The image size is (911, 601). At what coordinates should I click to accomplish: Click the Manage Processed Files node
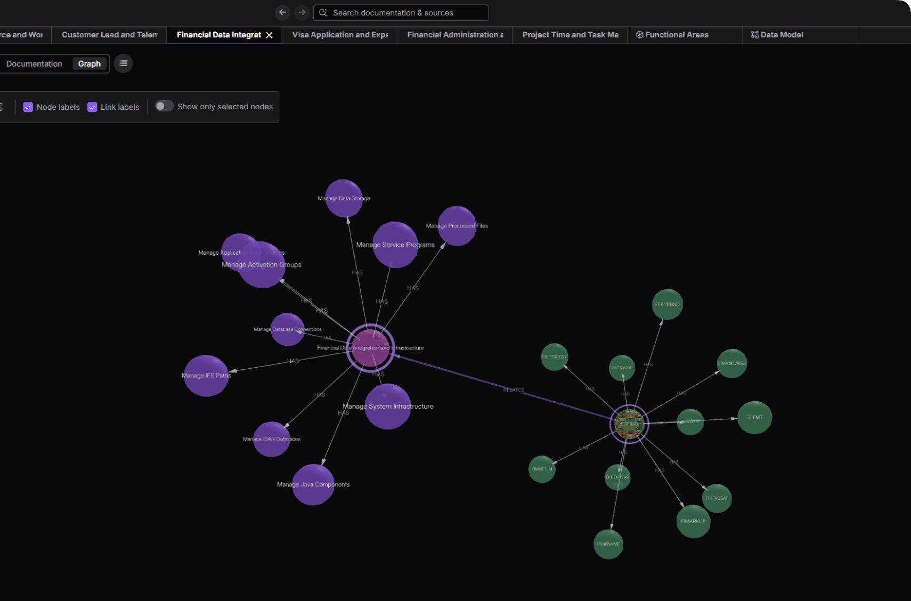click(457, 226)
